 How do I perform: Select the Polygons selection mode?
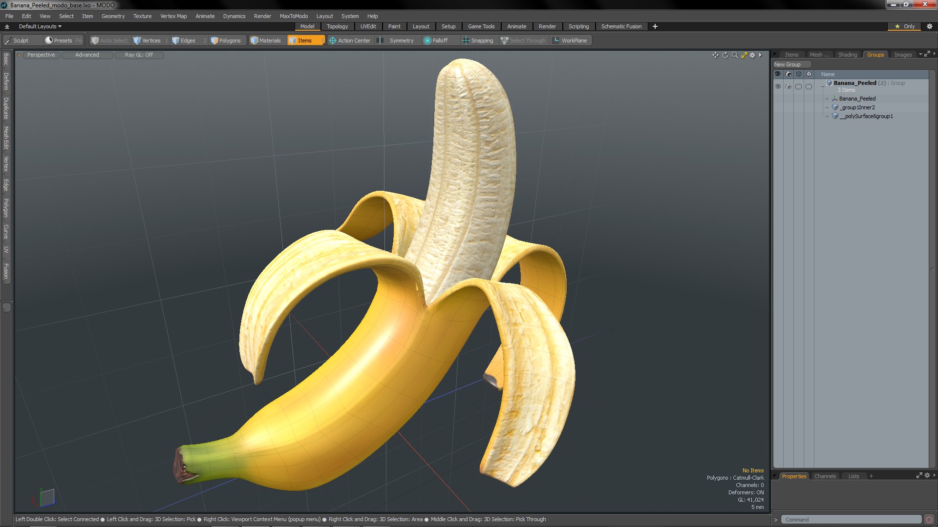coord(226,41)
